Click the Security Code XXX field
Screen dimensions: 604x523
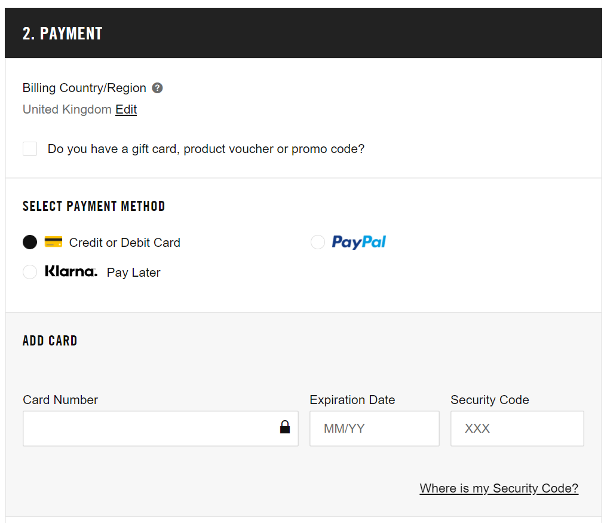[517, 429]
